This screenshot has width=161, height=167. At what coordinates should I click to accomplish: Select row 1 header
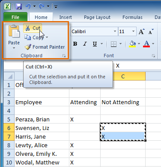[x=9, y=85]
